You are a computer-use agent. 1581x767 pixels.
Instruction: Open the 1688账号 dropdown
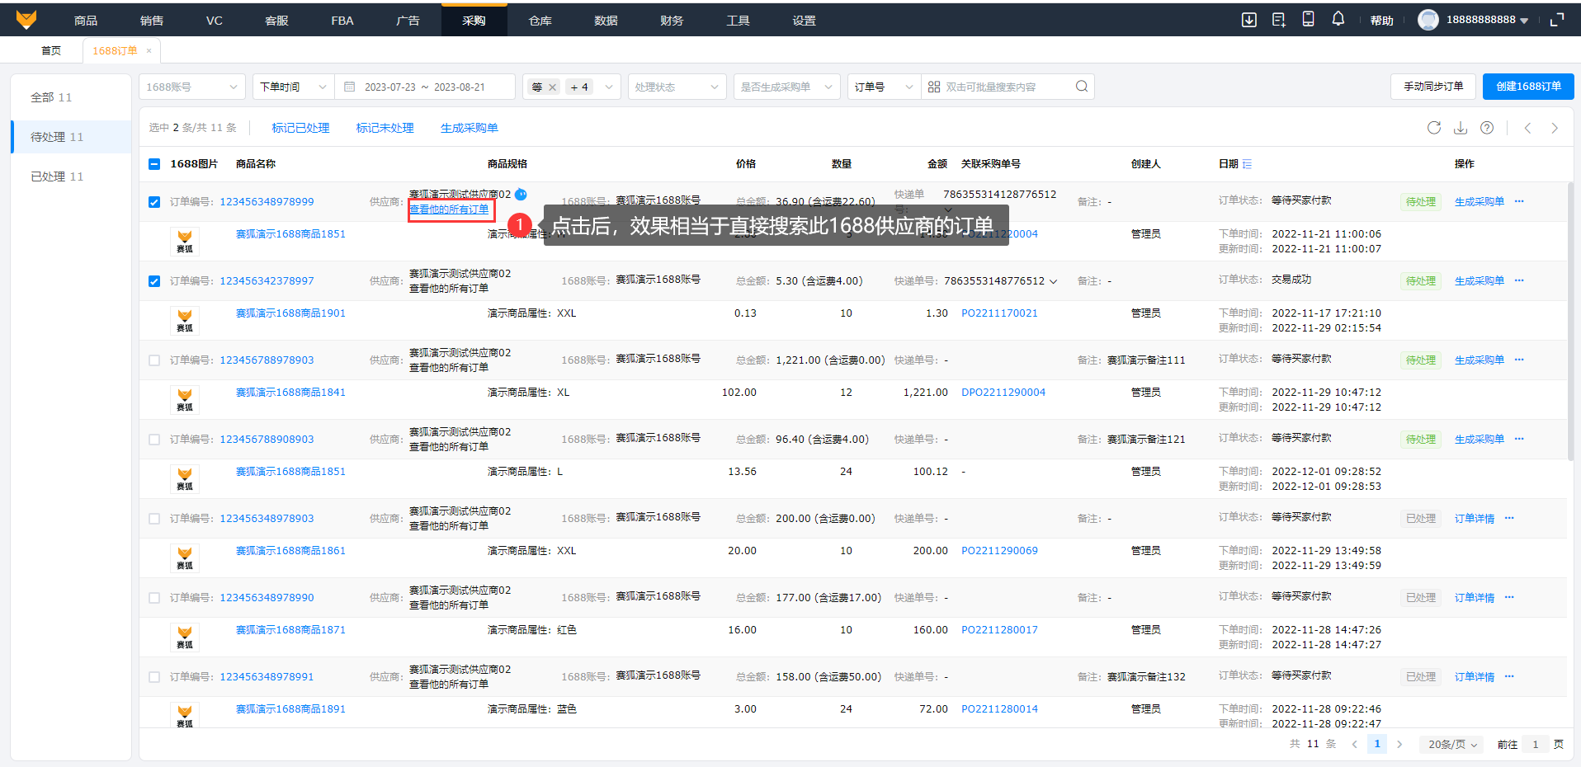pyautogui.click(x=191, y=87)
